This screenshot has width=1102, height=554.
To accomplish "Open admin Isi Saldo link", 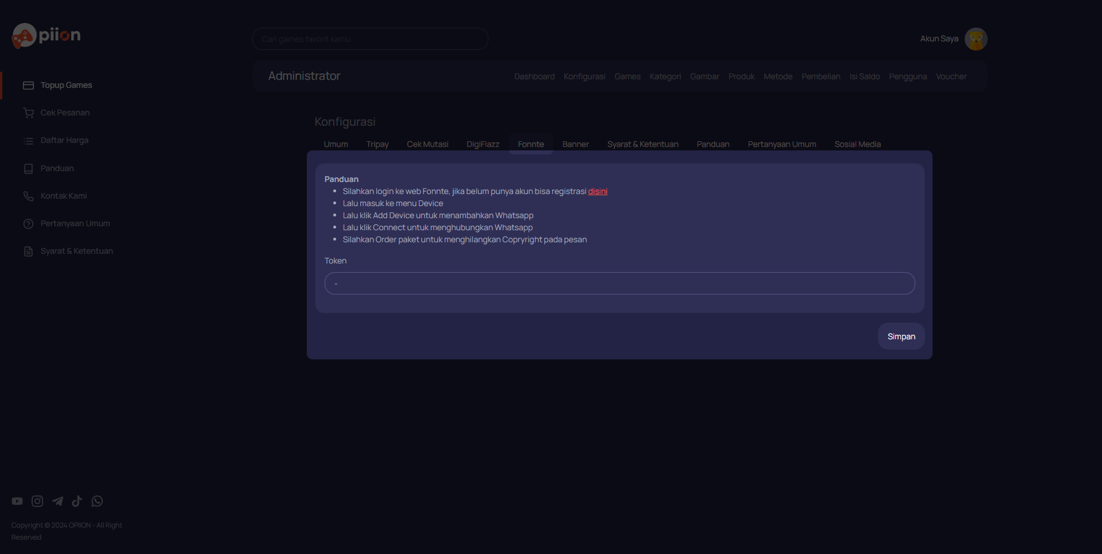I will coord(865,76).
